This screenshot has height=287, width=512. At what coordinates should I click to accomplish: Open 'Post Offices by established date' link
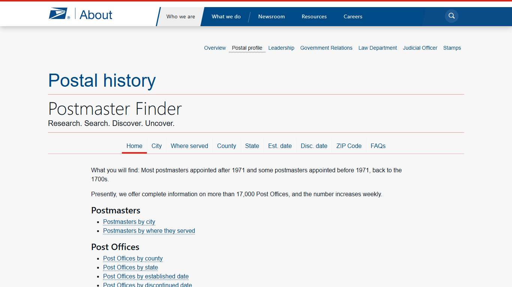[146, 276]
